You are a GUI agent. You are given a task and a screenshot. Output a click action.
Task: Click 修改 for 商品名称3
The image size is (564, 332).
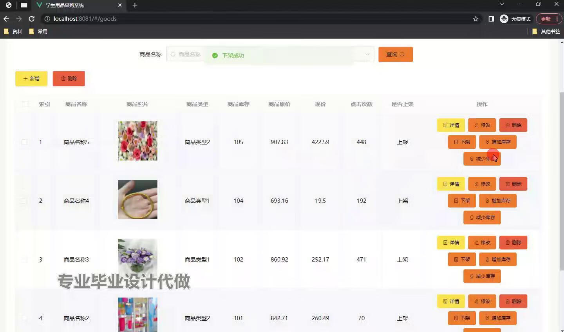point(482,243)
